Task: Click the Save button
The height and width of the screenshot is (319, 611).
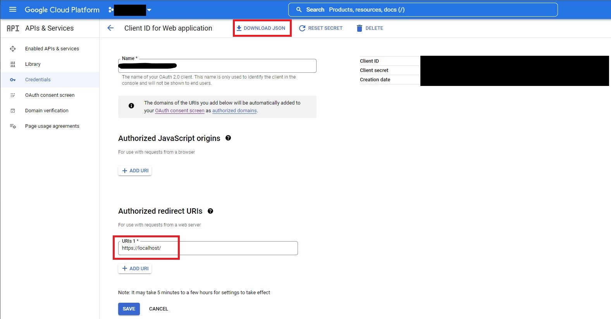Action: [129, 309]
